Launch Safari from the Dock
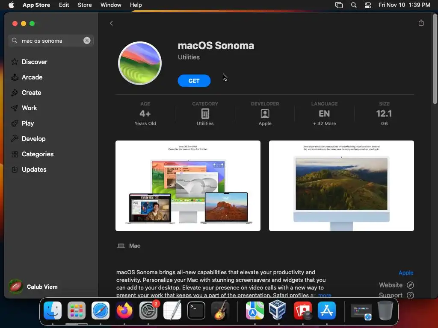438x328 pixels. pos(101,310)
